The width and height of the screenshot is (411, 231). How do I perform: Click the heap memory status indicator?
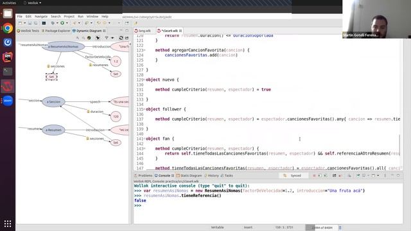pos(322,228)
